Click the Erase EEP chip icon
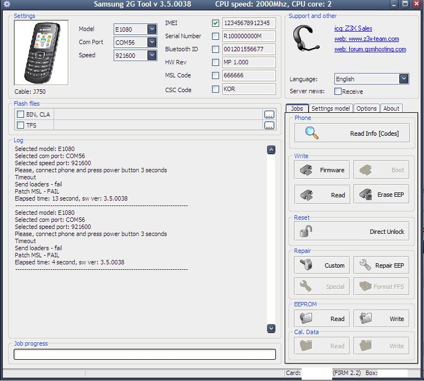 pos(366,194)
